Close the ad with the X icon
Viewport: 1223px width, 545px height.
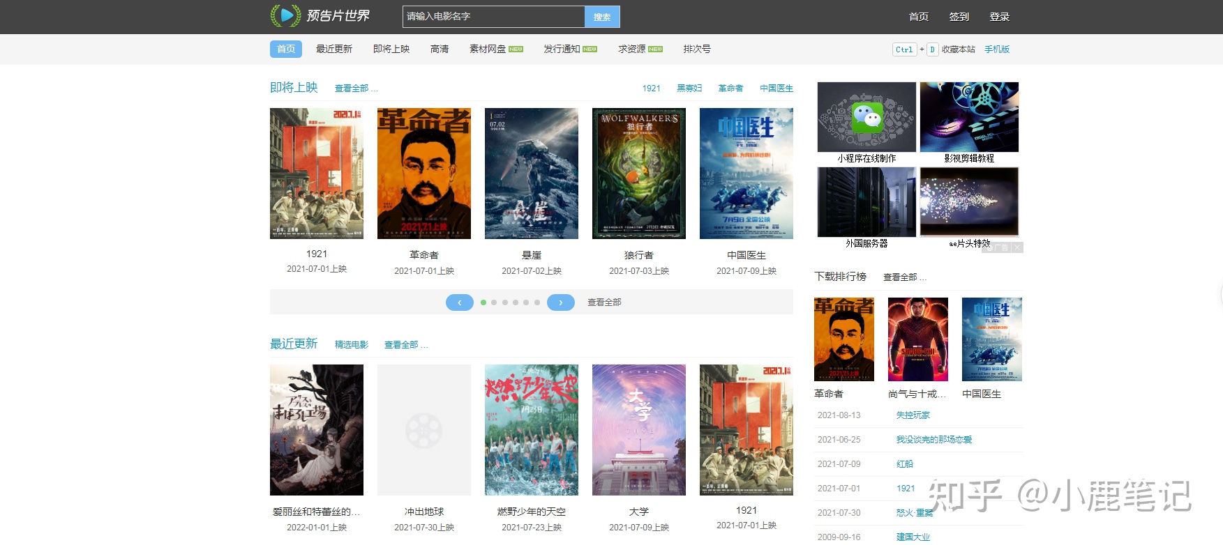click(1017, 247)
